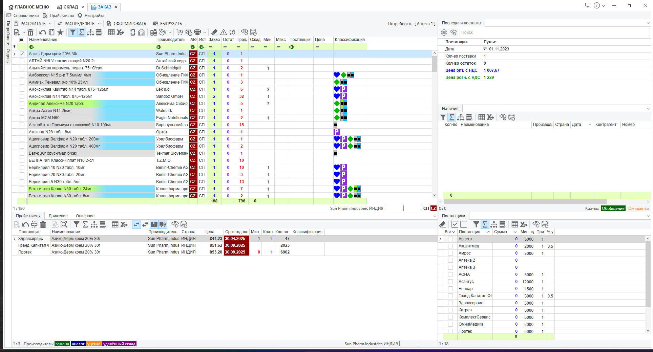Image resolution: width=653 pixels, height=352 pixels.
Task: Click the trash icon in order toolbar
Action: 30,32
